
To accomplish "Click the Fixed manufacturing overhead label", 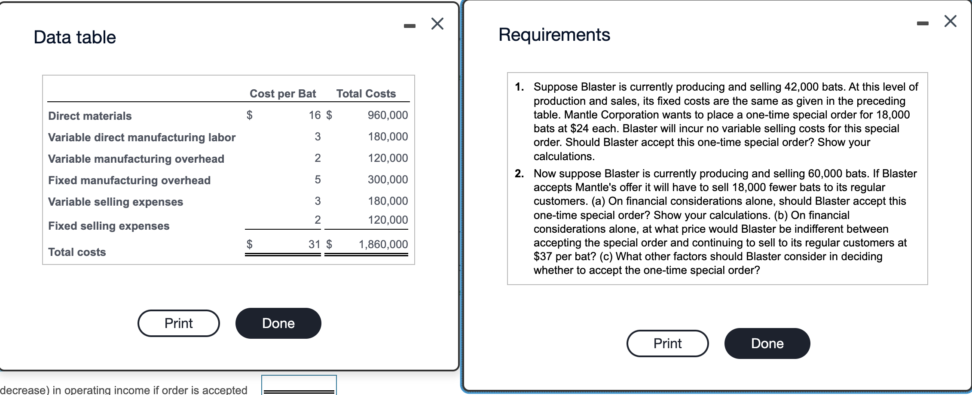I will pos(129,180).
